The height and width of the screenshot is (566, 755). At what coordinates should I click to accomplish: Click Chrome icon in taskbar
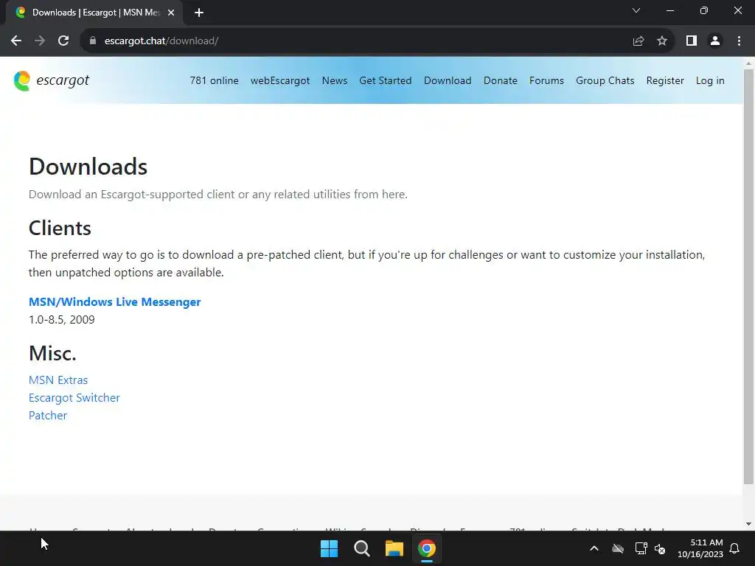(x=427, y=548)
